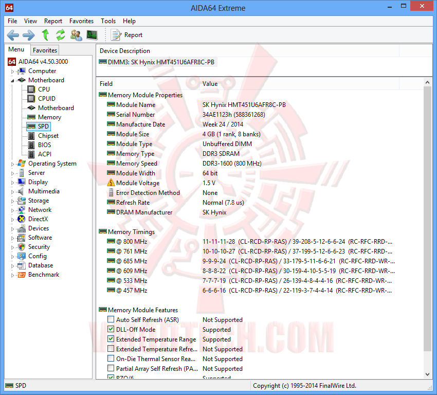
Task: Click the monitor diagnostics toolbar icon
Action: click(x=92, y=35)
